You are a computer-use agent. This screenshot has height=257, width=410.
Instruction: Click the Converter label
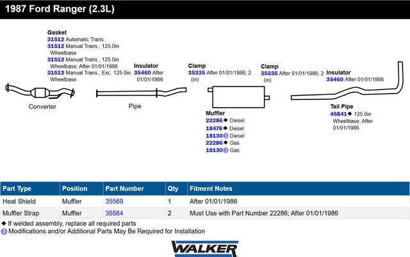42,106
